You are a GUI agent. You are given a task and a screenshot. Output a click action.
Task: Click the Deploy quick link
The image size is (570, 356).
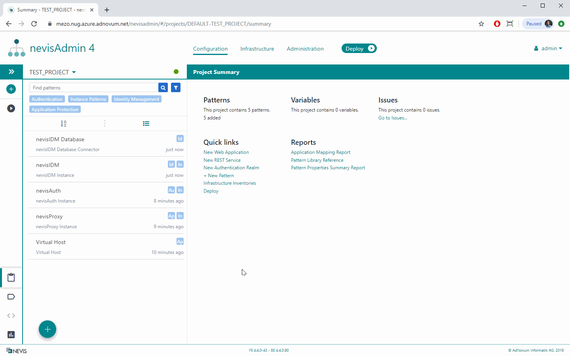[x=211, y=191]
